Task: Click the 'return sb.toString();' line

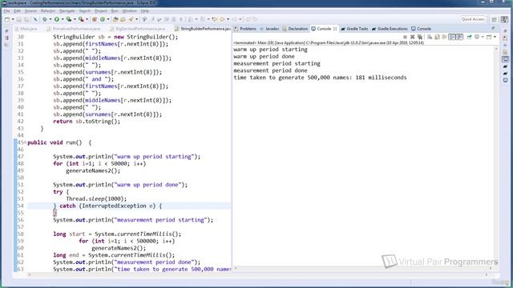Action: pos(87,121)
